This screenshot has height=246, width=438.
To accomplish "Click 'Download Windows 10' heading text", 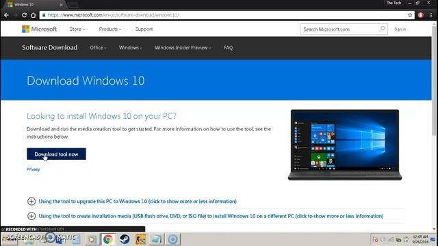I will pyautogui.click(x=86, y=81).
